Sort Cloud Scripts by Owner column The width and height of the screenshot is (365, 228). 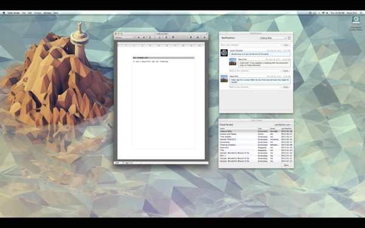coord(275,128)
